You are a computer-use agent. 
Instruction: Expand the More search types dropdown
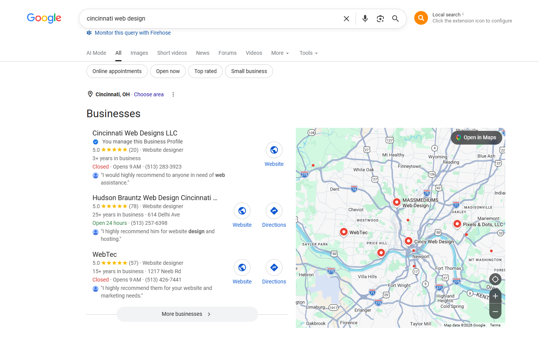tap(280, 53)
